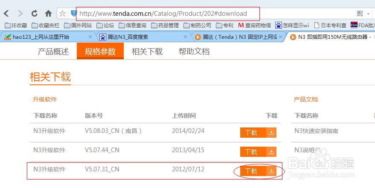Open the 查询药物信 bookmark
Viewport: 375px width, 188px height.
click(x=254, y=25)
